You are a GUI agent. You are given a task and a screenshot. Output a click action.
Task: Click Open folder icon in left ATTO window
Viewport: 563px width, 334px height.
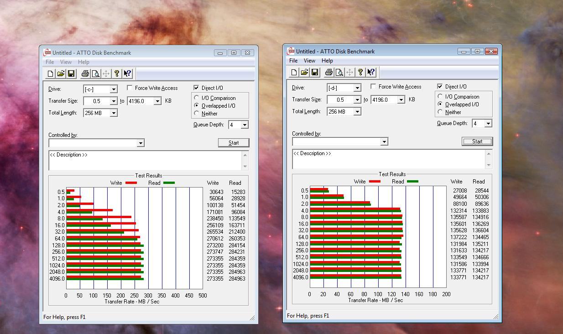pyautogui.click(x=61, y=73)
